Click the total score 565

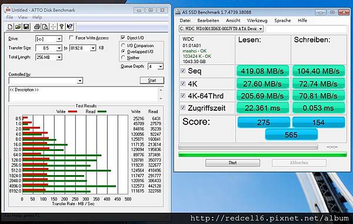[291, 134]
